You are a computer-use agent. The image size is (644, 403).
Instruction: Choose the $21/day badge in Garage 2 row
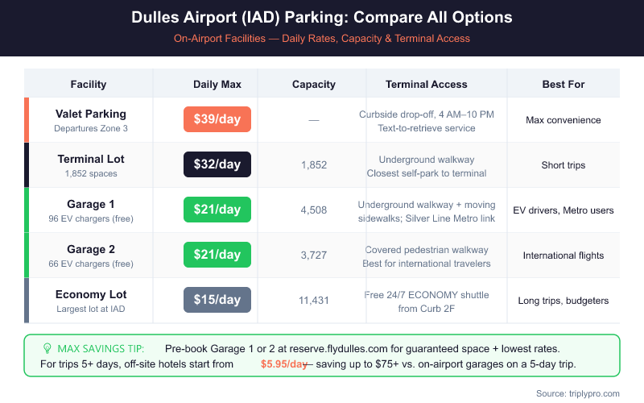(x=217, y=255)
